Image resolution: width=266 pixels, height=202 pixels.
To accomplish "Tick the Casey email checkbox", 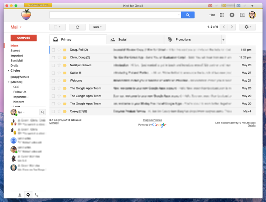I will (x=53, y=112).
